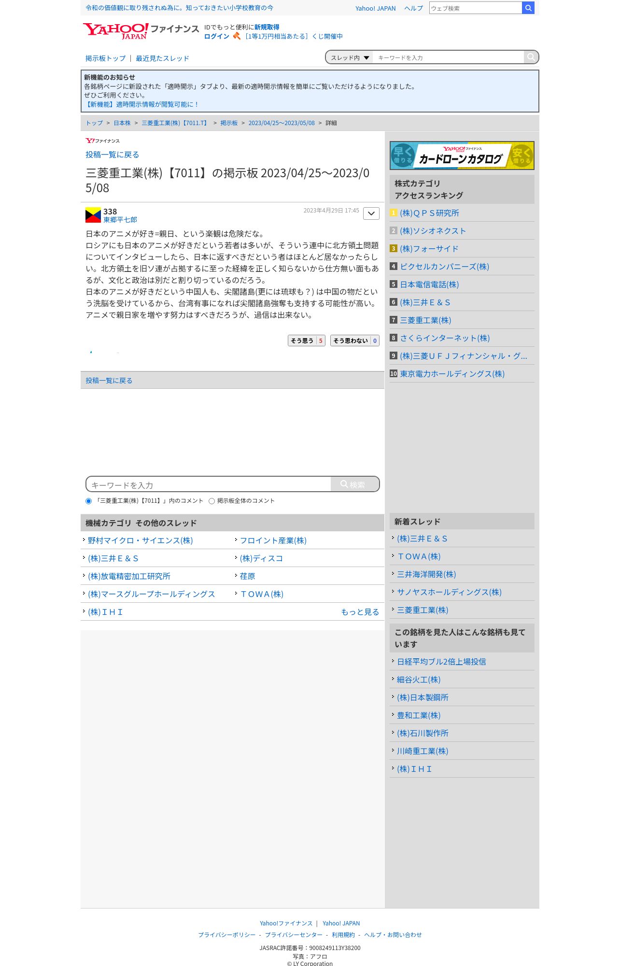
Task: Open (株)放電精密加工研究所 thread
Action: pyautogui.click(x=129, y=576)
